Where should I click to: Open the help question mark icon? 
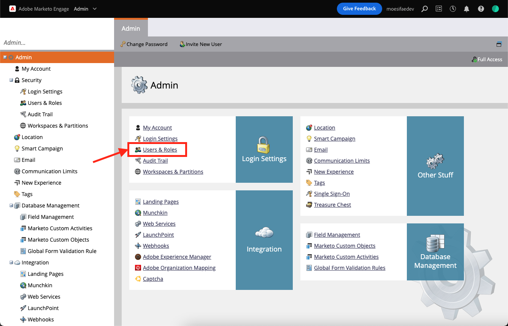tap(481, 9)
